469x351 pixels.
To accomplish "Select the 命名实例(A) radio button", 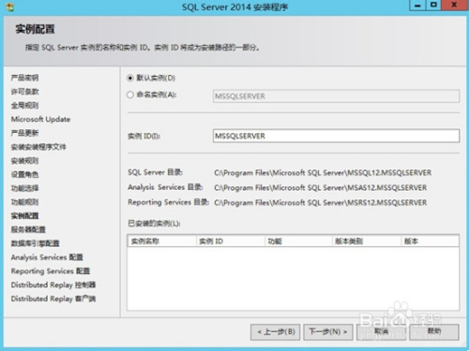I will (x=130, y=95).
